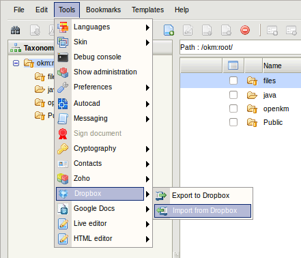
Task: Click the HTML editor pencil icon
Action: (x=63, y=239)
